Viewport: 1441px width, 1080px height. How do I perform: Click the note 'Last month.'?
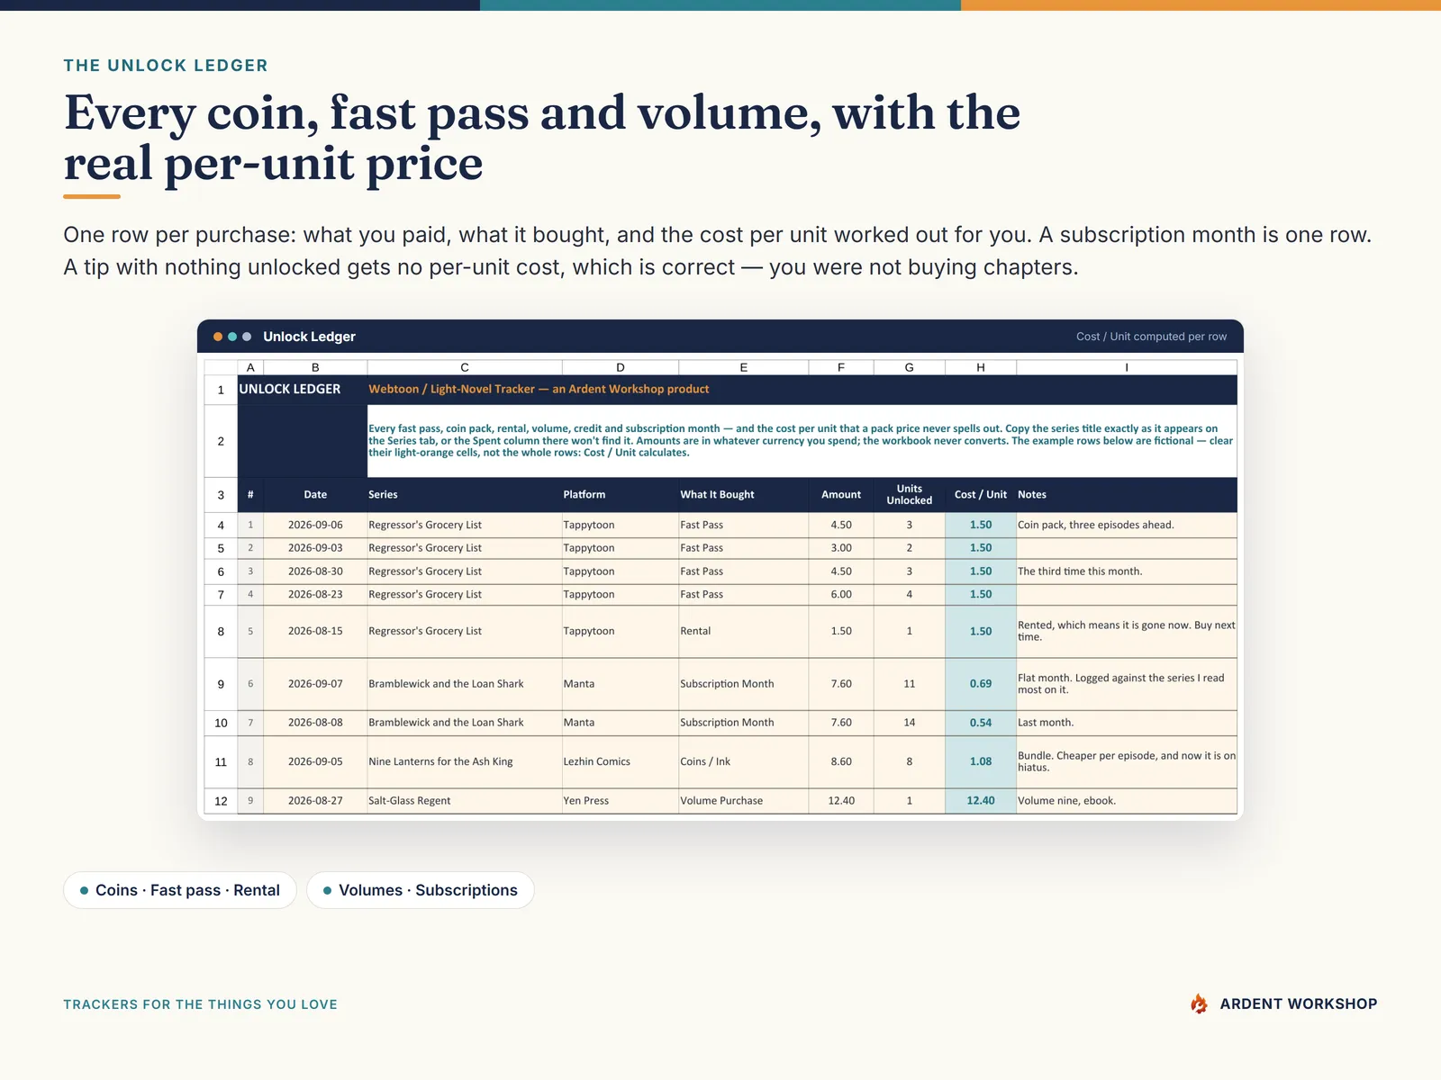click(x=1127, y=723)
